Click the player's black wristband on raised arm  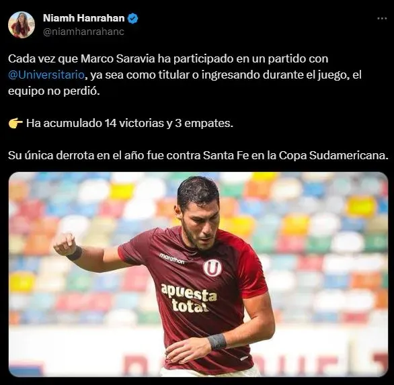pyautogui.click(x=75, y=253)
